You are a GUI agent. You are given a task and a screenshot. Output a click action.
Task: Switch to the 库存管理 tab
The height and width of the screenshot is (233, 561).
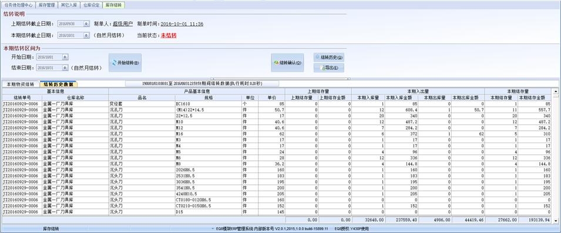[46, 5]
